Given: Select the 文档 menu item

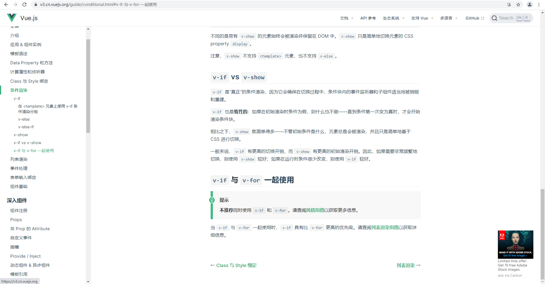Looking at the screenshot, I should (344, 18).
